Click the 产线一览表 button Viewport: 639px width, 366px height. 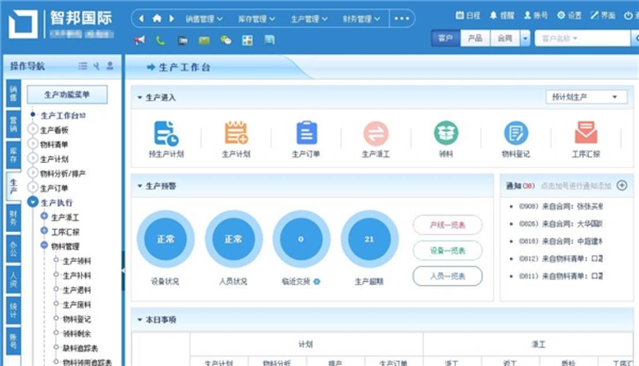(x=448, y=225)
